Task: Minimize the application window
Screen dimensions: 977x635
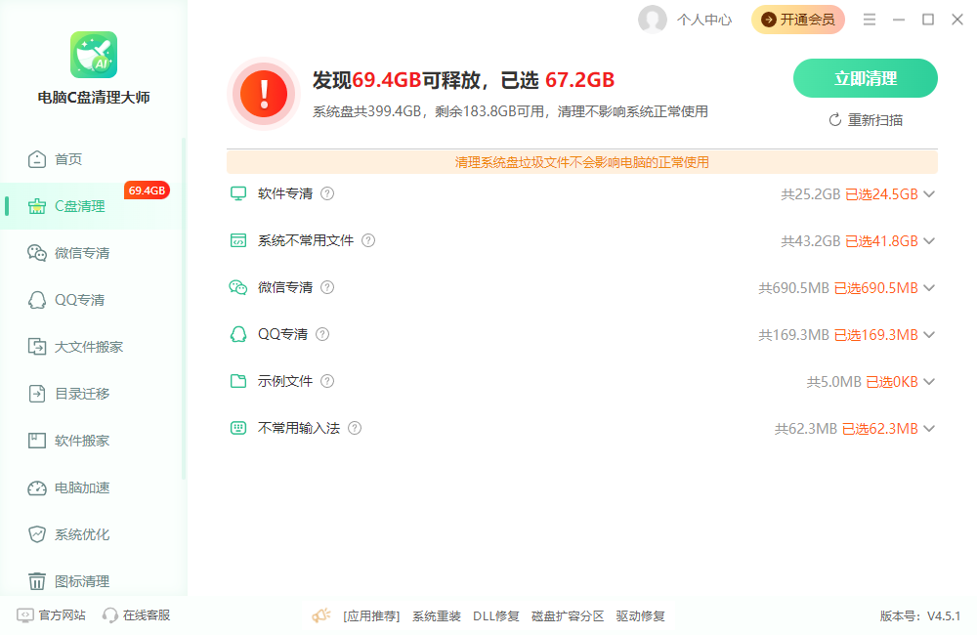Action: pyautogui.click(x=899, y=20)
